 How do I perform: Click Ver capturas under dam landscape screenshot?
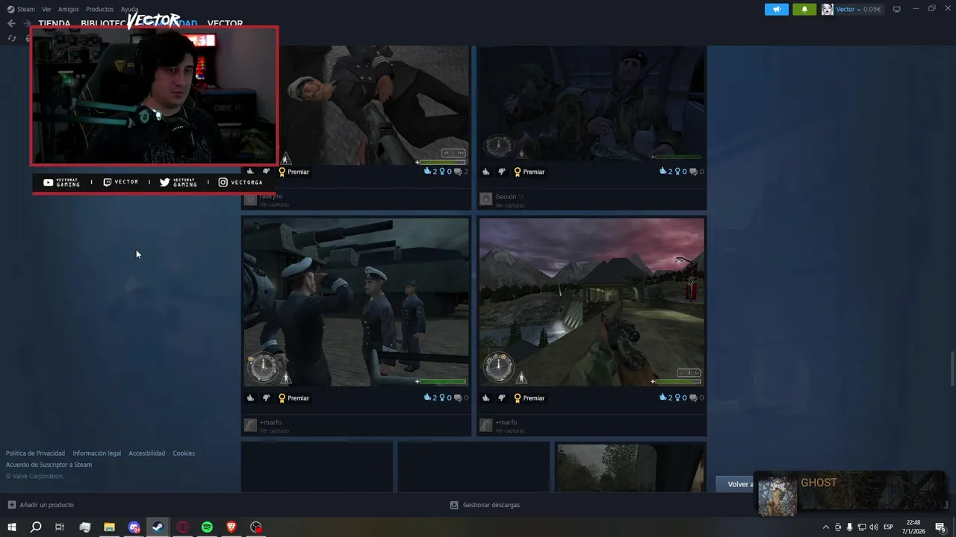[x=509, y=430]
